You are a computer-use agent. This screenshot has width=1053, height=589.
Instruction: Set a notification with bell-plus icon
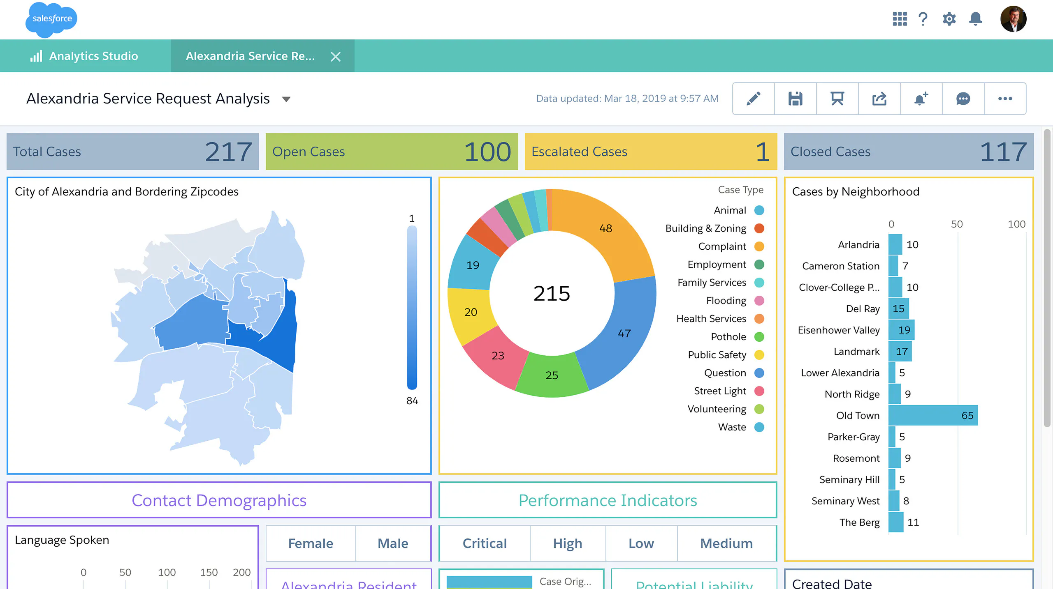(921, 99)
